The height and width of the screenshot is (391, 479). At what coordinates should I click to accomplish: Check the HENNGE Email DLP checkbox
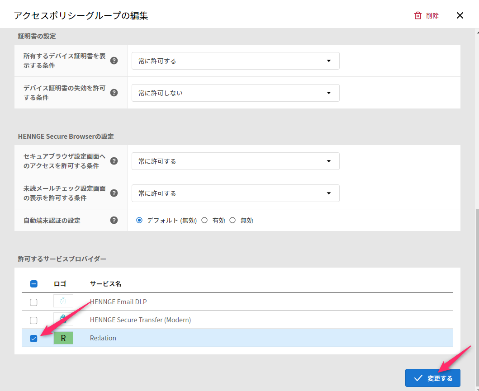[x=33, y=302]
